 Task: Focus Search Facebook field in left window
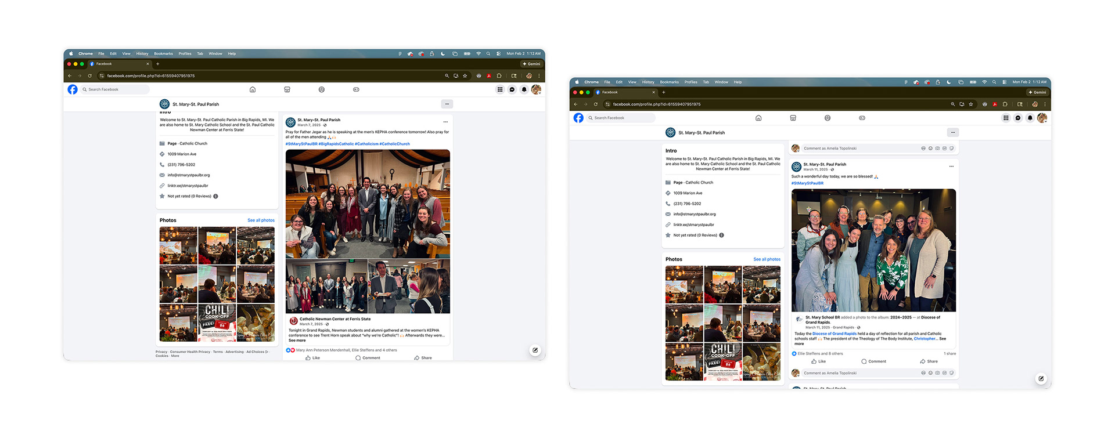[x=115, y=89]
